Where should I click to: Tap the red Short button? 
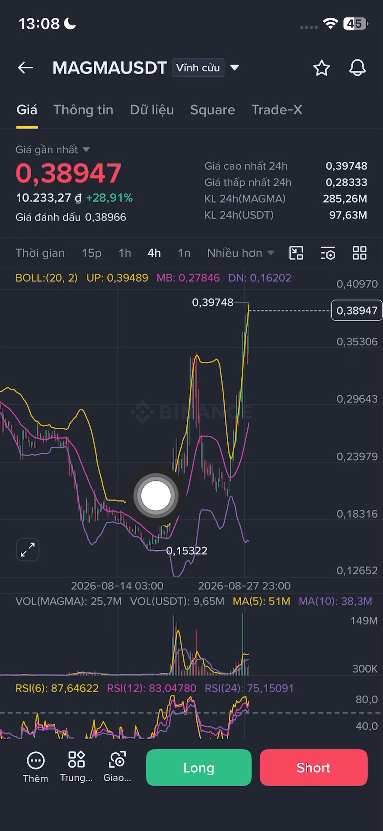tap(314, 767)
